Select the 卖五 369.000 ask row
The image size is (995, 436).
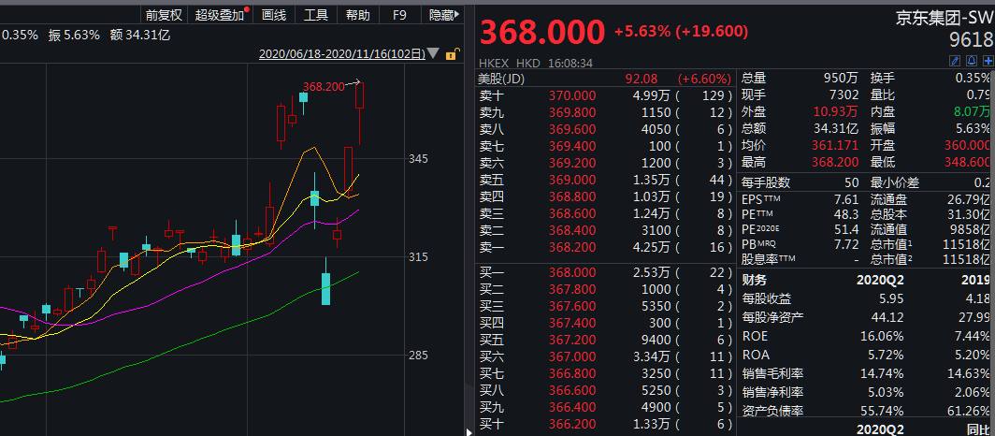pyautogui.click(x=605, y=180)
